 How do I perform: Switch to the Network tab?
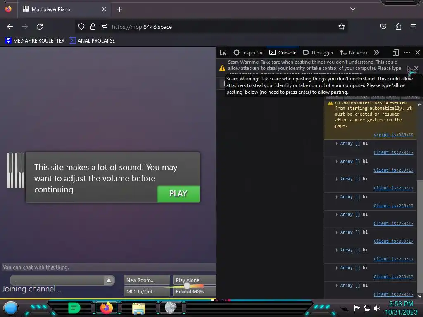click(x=354, y=52)
